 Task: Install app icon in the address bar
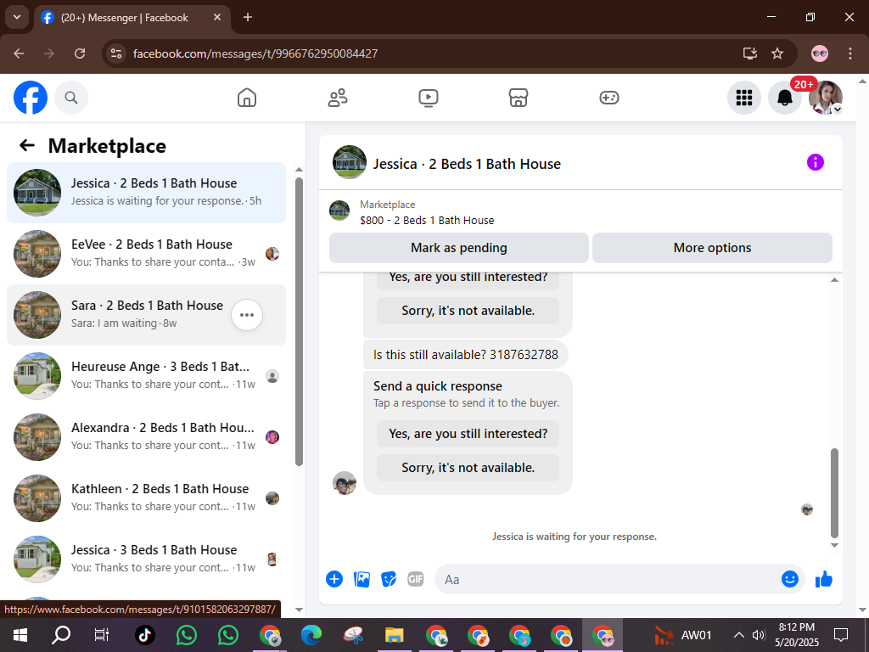[x=750, y=53]
